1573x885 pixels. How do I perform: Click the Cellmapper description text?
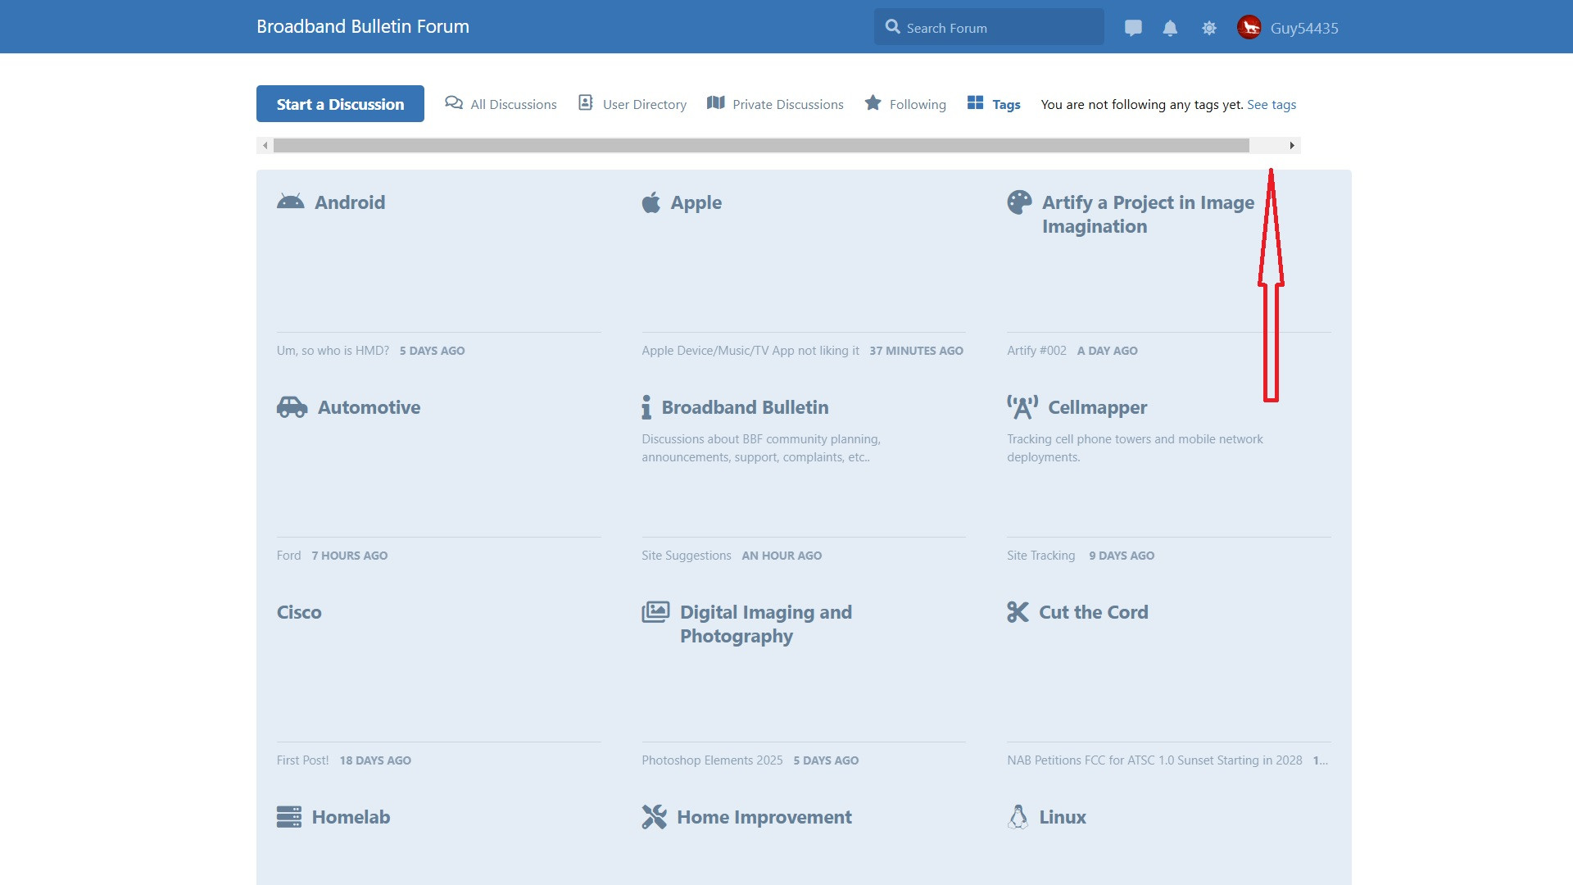pyautogui.click(x=1135, y=448)
